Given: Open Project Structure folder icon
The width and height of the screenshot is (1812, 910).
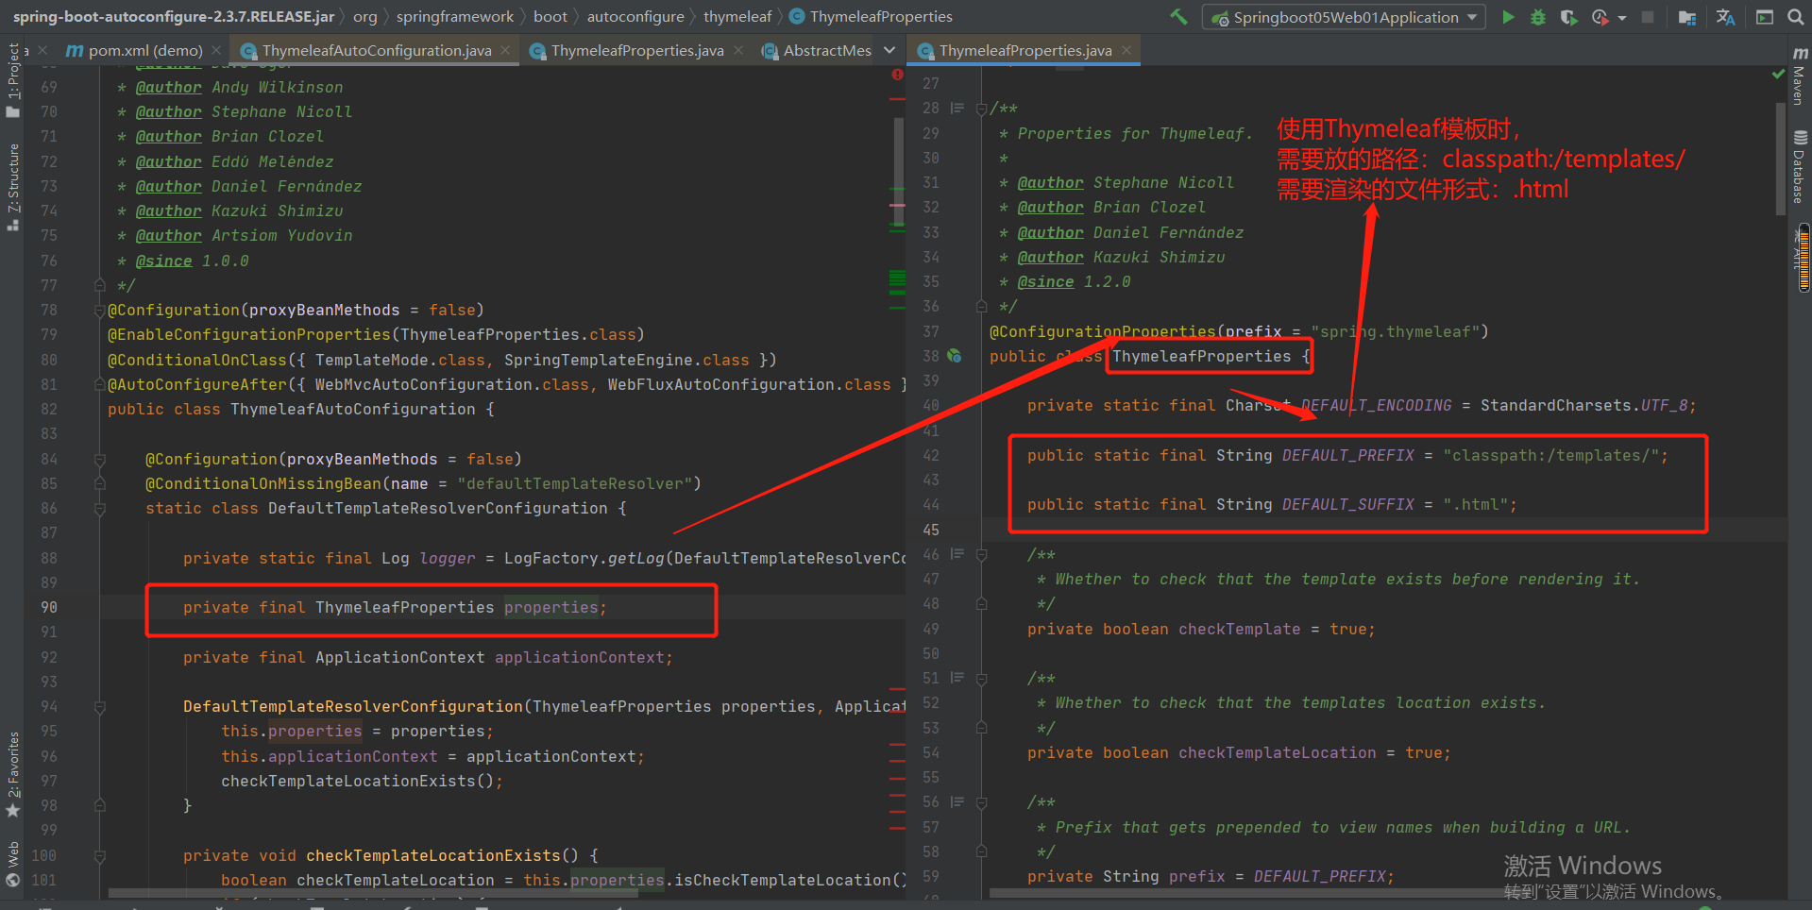Looking at the screenshot, I should (1687, 17).
